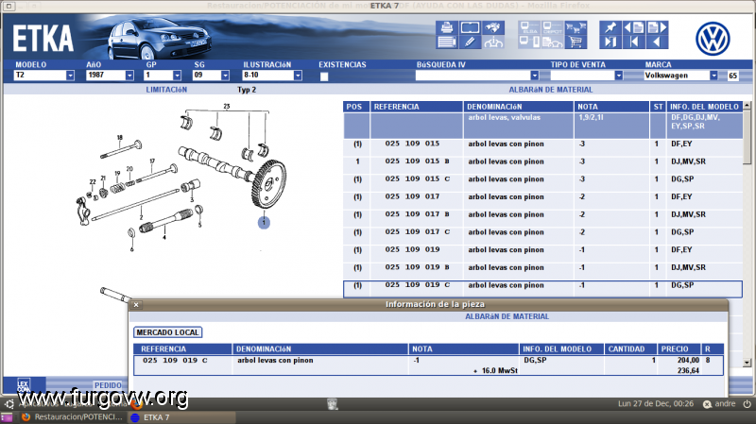756x424 pixels.
Task: Click the multiple shopping carts icon
Action: click(576, 27)
